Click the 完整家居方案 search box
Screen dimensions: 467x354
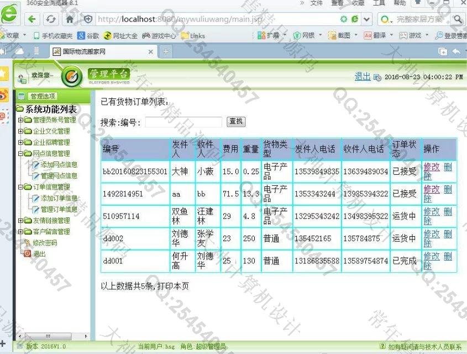[x=419, y=19]
